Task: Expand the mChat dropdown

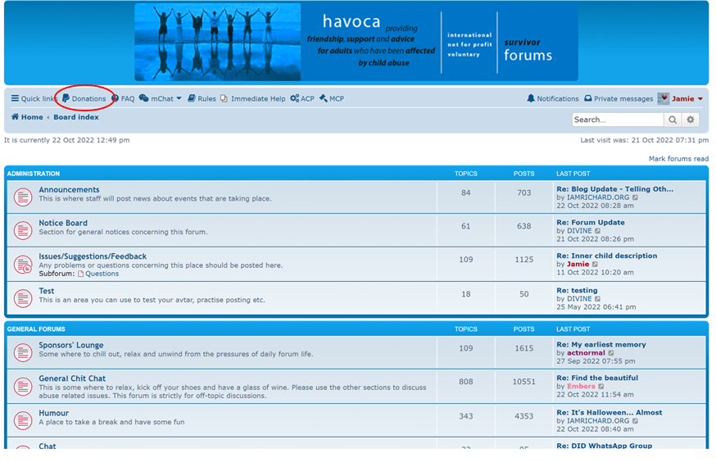Action: (161, 99)
